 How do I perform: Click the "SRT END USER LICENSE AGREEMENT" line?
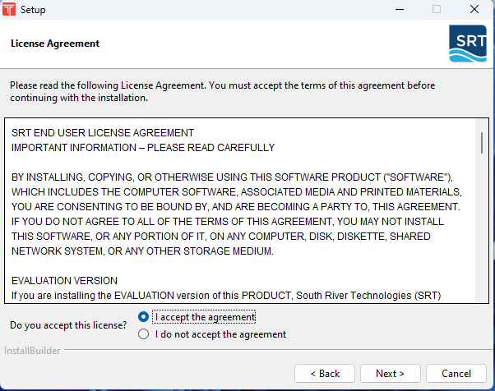[x=103, y=133]
